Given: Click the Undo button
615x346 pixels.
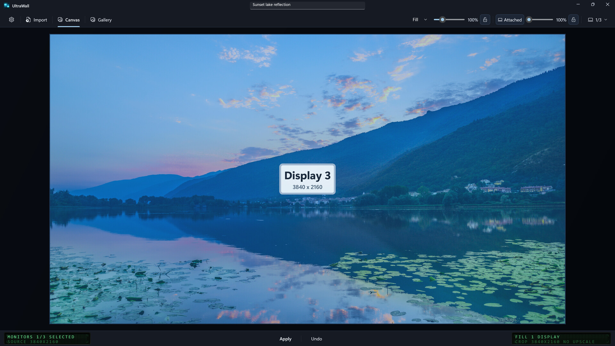Looking at the screenshot, I should [x=316, y=339].
